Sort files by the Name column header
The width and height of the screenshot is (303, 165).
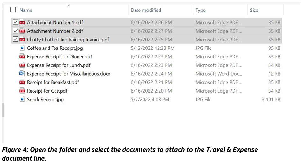(26, 10)
